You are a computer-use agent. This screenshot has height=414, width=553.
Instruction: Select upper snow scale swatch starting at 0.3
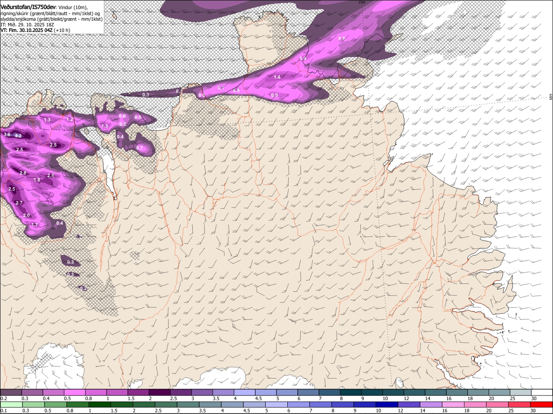point(32,392)
